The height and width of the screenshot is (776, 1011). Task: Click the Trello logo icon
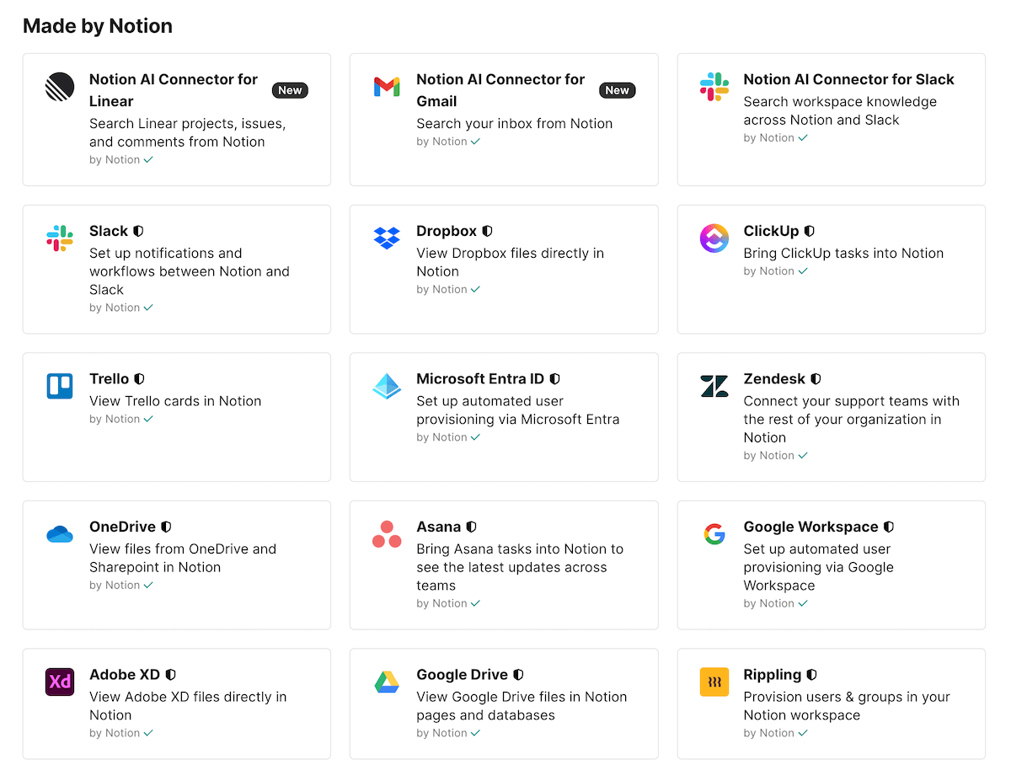coord(59,387)
